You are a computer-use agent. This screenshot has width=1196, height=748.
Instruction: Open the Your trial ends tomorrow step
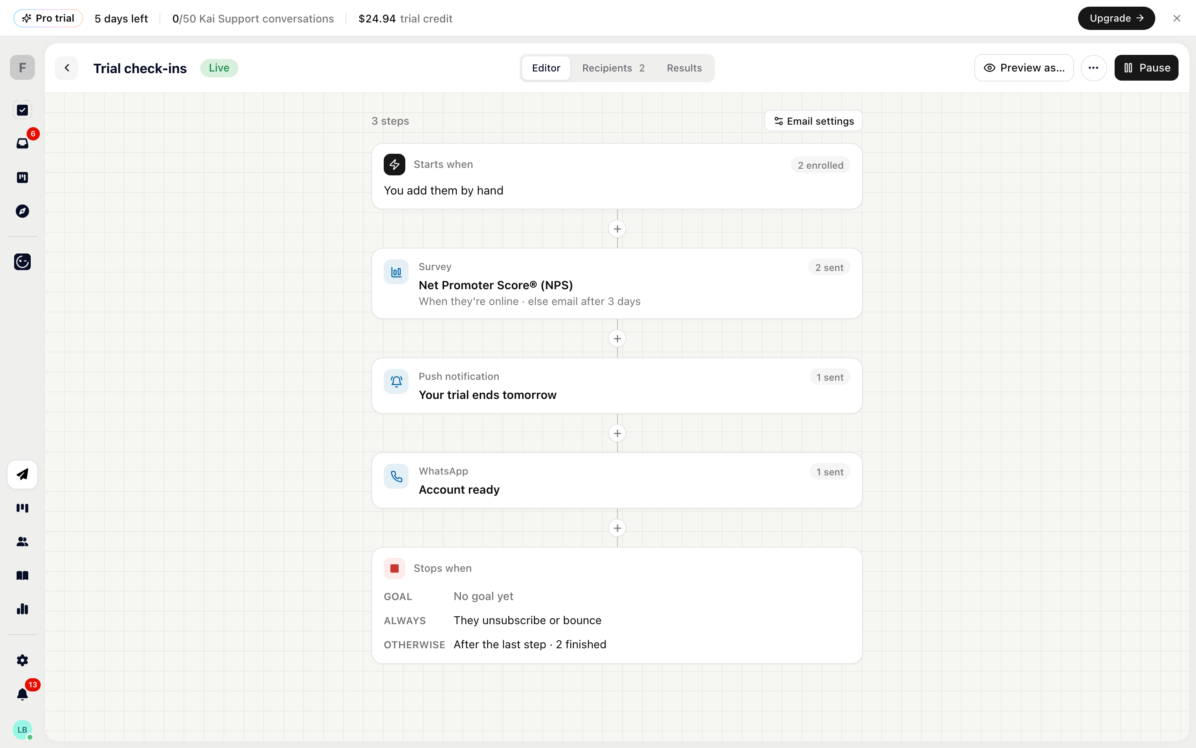coord(617,386)
